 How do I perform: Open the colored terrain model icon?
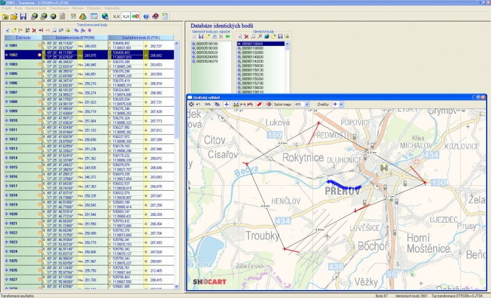[83, 17]
